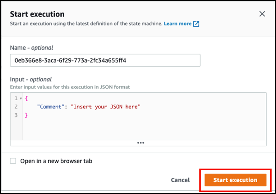This screenshot has height=194, width=276.
Task: Cancel starting the execution
Action: 180,180
